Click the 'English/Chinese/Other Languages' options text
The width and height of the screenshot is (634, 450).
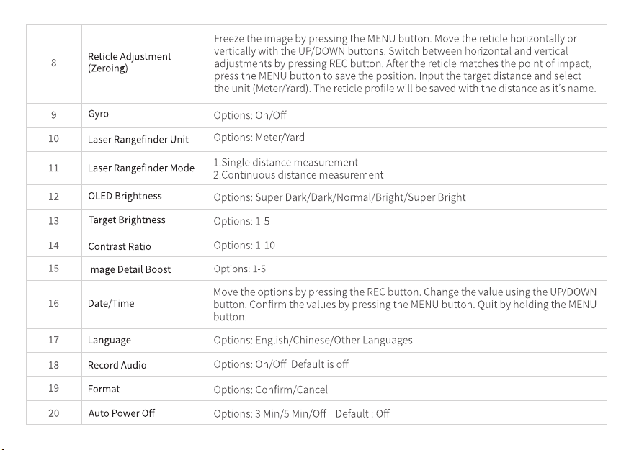coord(334,340)
